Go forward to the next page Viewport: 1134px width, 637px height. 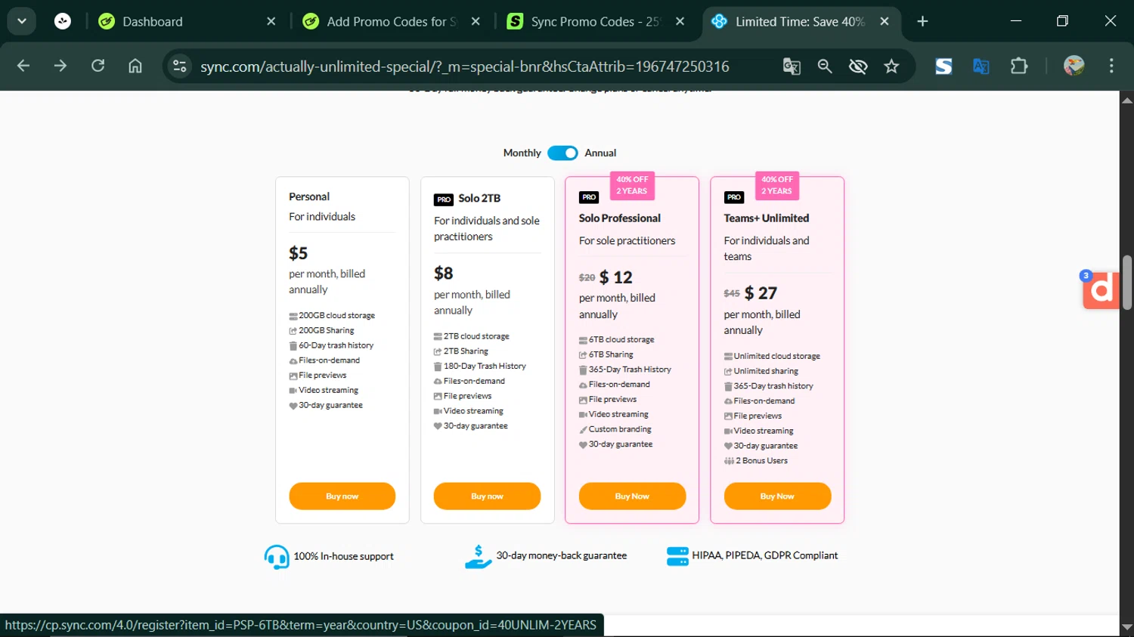[x=60, y=66]
